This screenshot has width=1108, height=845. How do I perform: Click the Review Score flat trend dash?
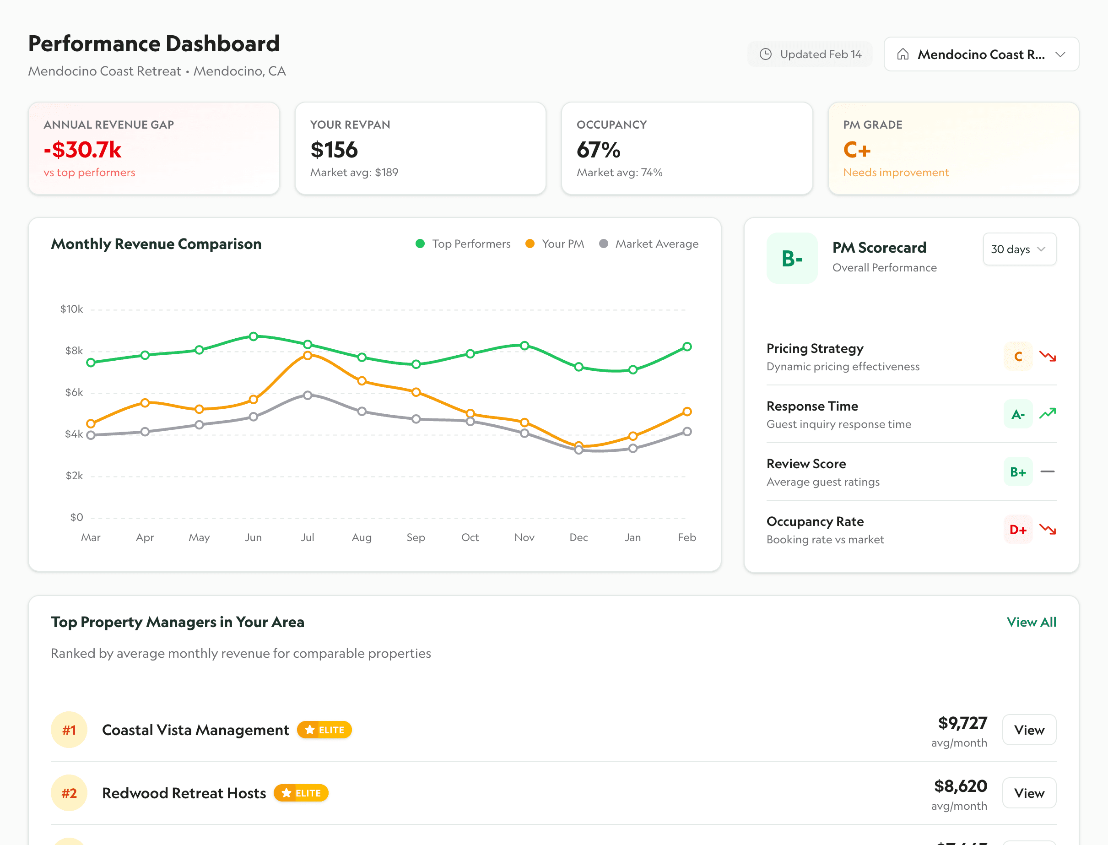1048,472
